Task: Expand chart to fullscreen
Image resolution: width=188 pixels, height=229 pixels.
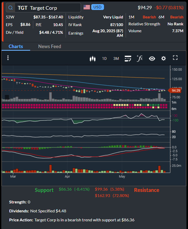Action: [x=175, y=58]
